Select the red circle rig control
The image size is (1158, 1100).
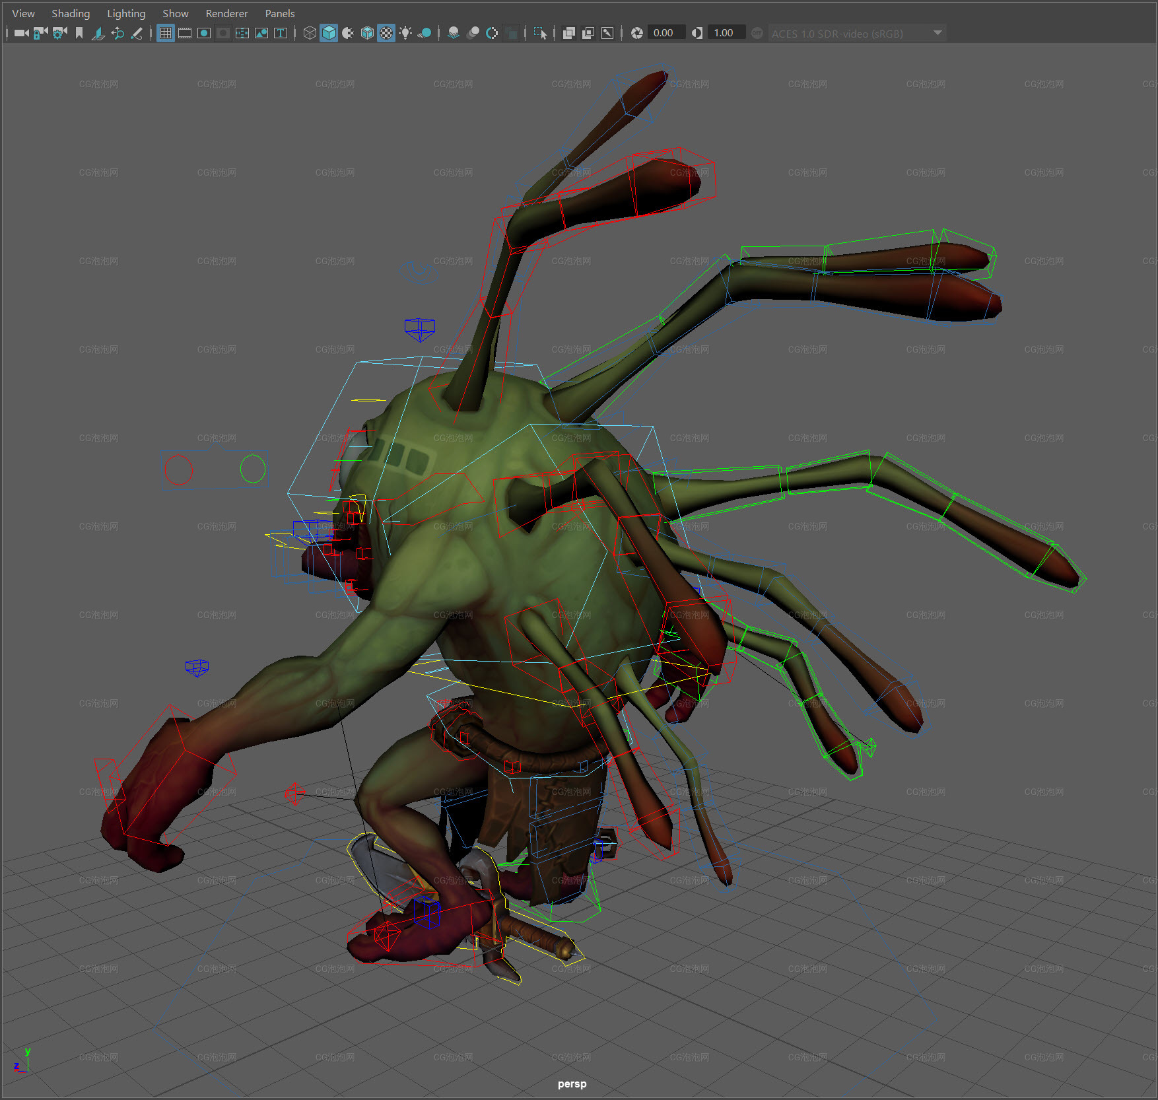(178, 469)
